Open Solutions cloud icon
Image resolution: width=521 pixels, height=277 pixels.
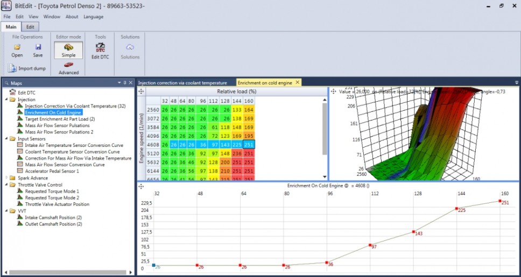[130, 47]
